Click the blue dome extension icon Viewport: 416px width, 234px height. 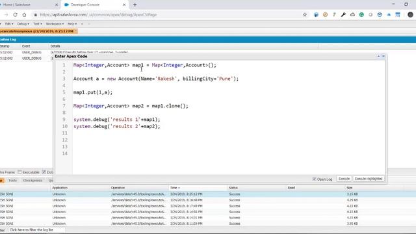(x=389, y=15)
